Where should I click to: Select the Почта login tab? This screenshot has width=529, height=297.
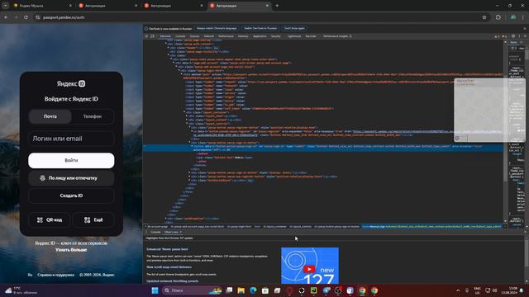click(x=50, y=116)
